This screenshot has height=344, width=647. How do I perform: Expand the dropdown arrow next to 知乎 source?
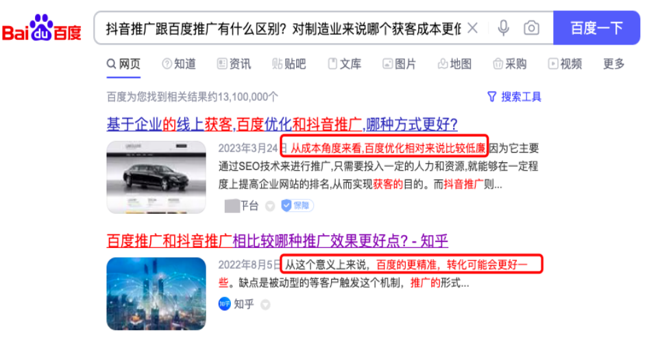pyautogui.click(x=265, y=305)
